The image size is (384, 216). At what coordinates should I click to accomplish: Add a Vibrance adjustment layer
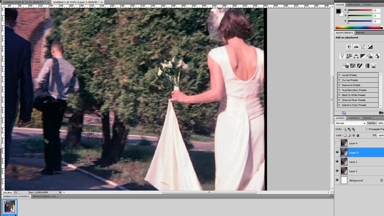coord(342,56)
